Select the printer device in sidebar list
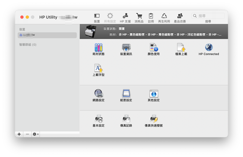 click(x=47, y=35)
